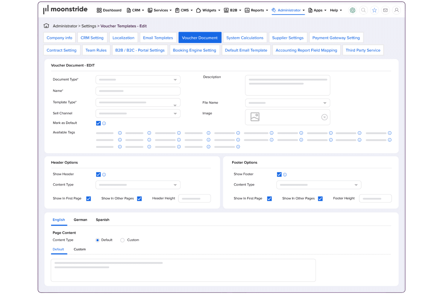Open the Email Templates settings tab
This screenshot has height=295, width=443.
click(158, 38)
